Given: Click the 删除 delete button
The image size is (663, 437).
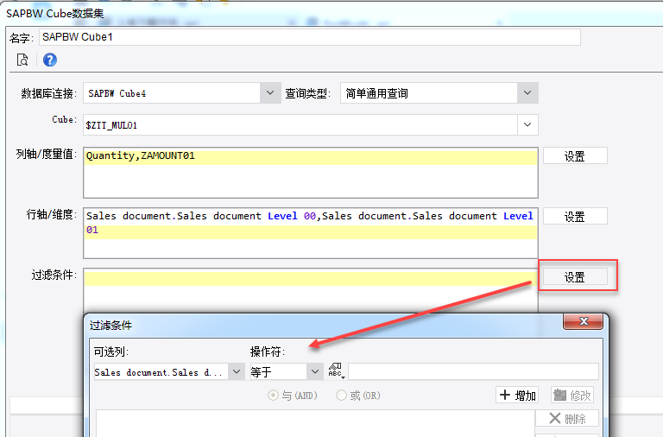Looking at the screenshot, I should (567, 418).
